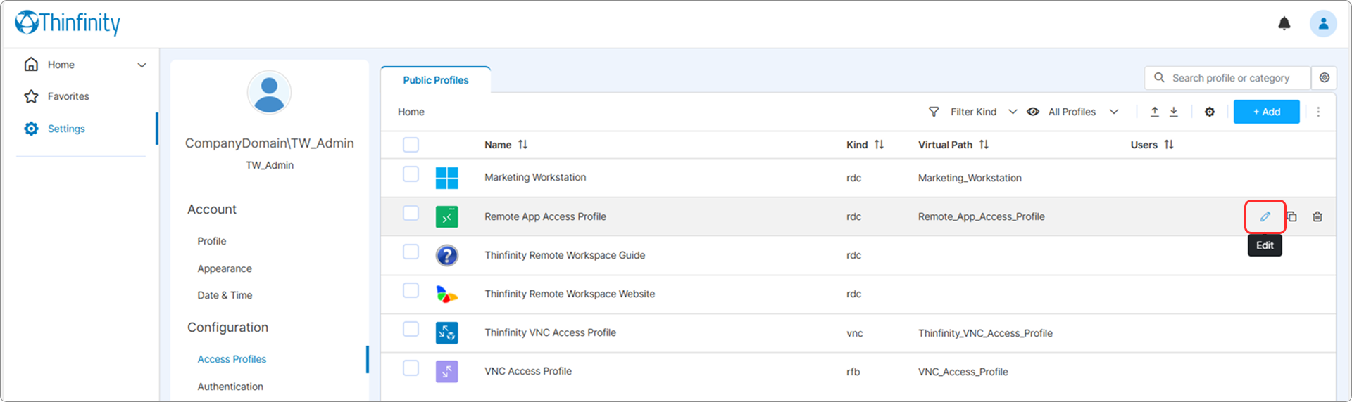Open the vertical three-dots more menu

(1318, 112)
